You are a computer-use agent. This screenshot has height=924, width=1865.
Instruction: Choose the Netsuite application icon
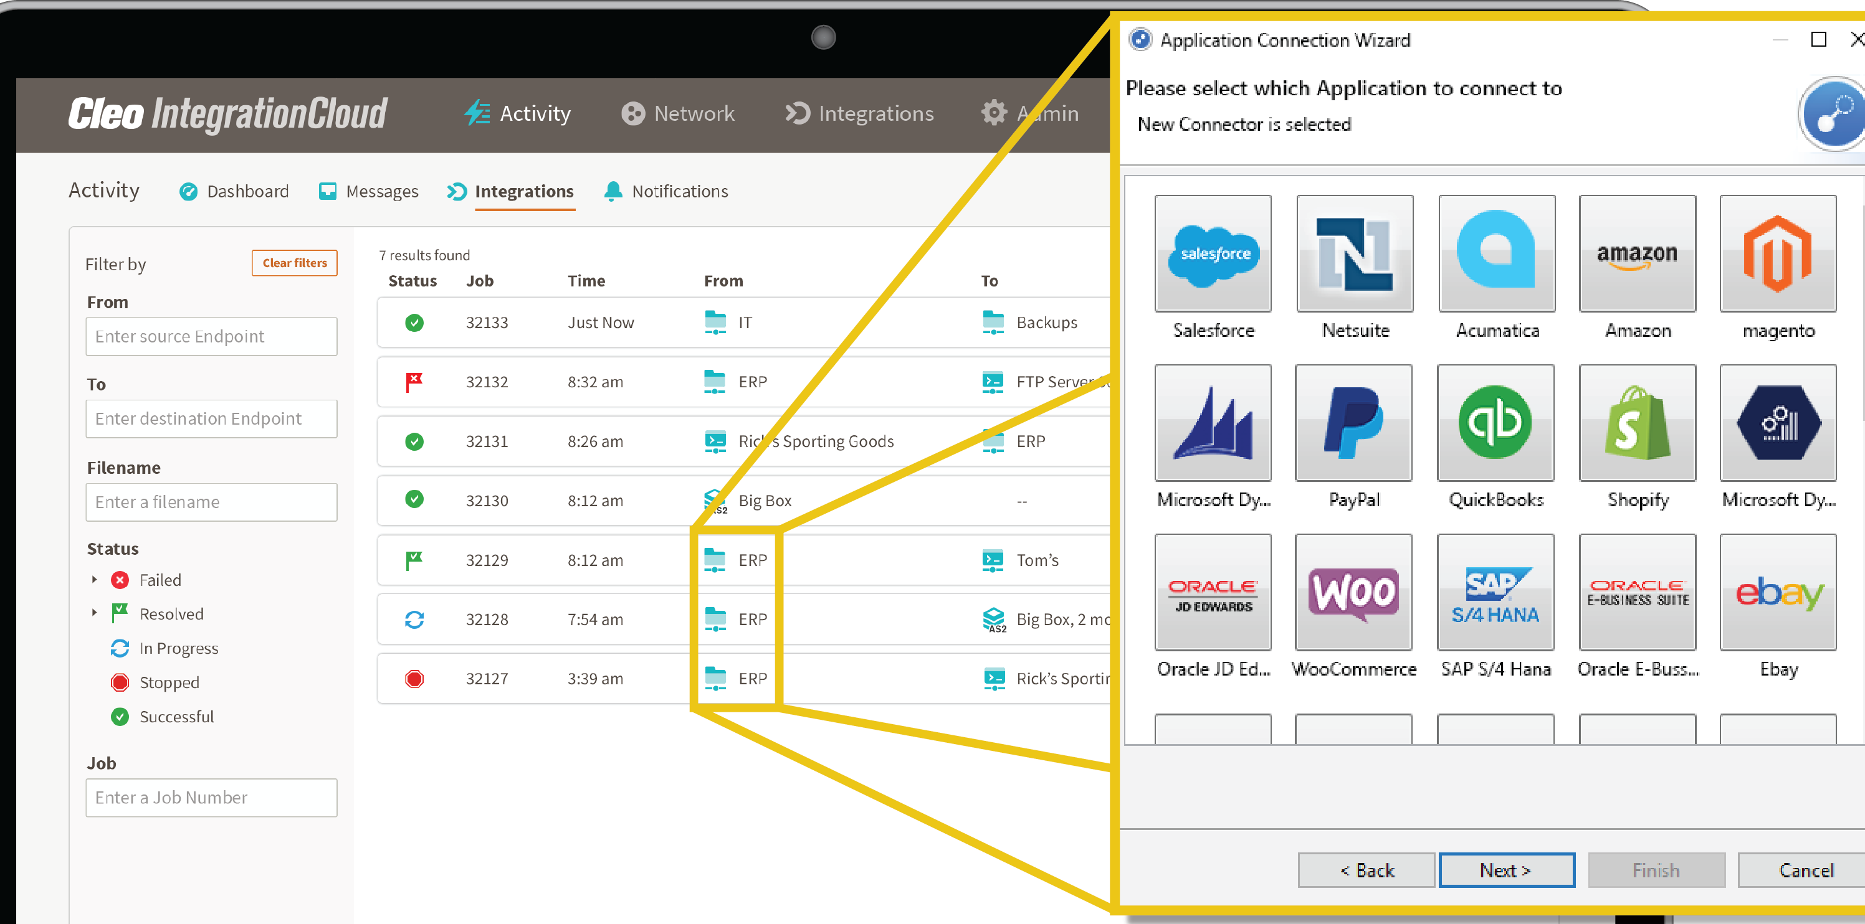point(1354,254)
